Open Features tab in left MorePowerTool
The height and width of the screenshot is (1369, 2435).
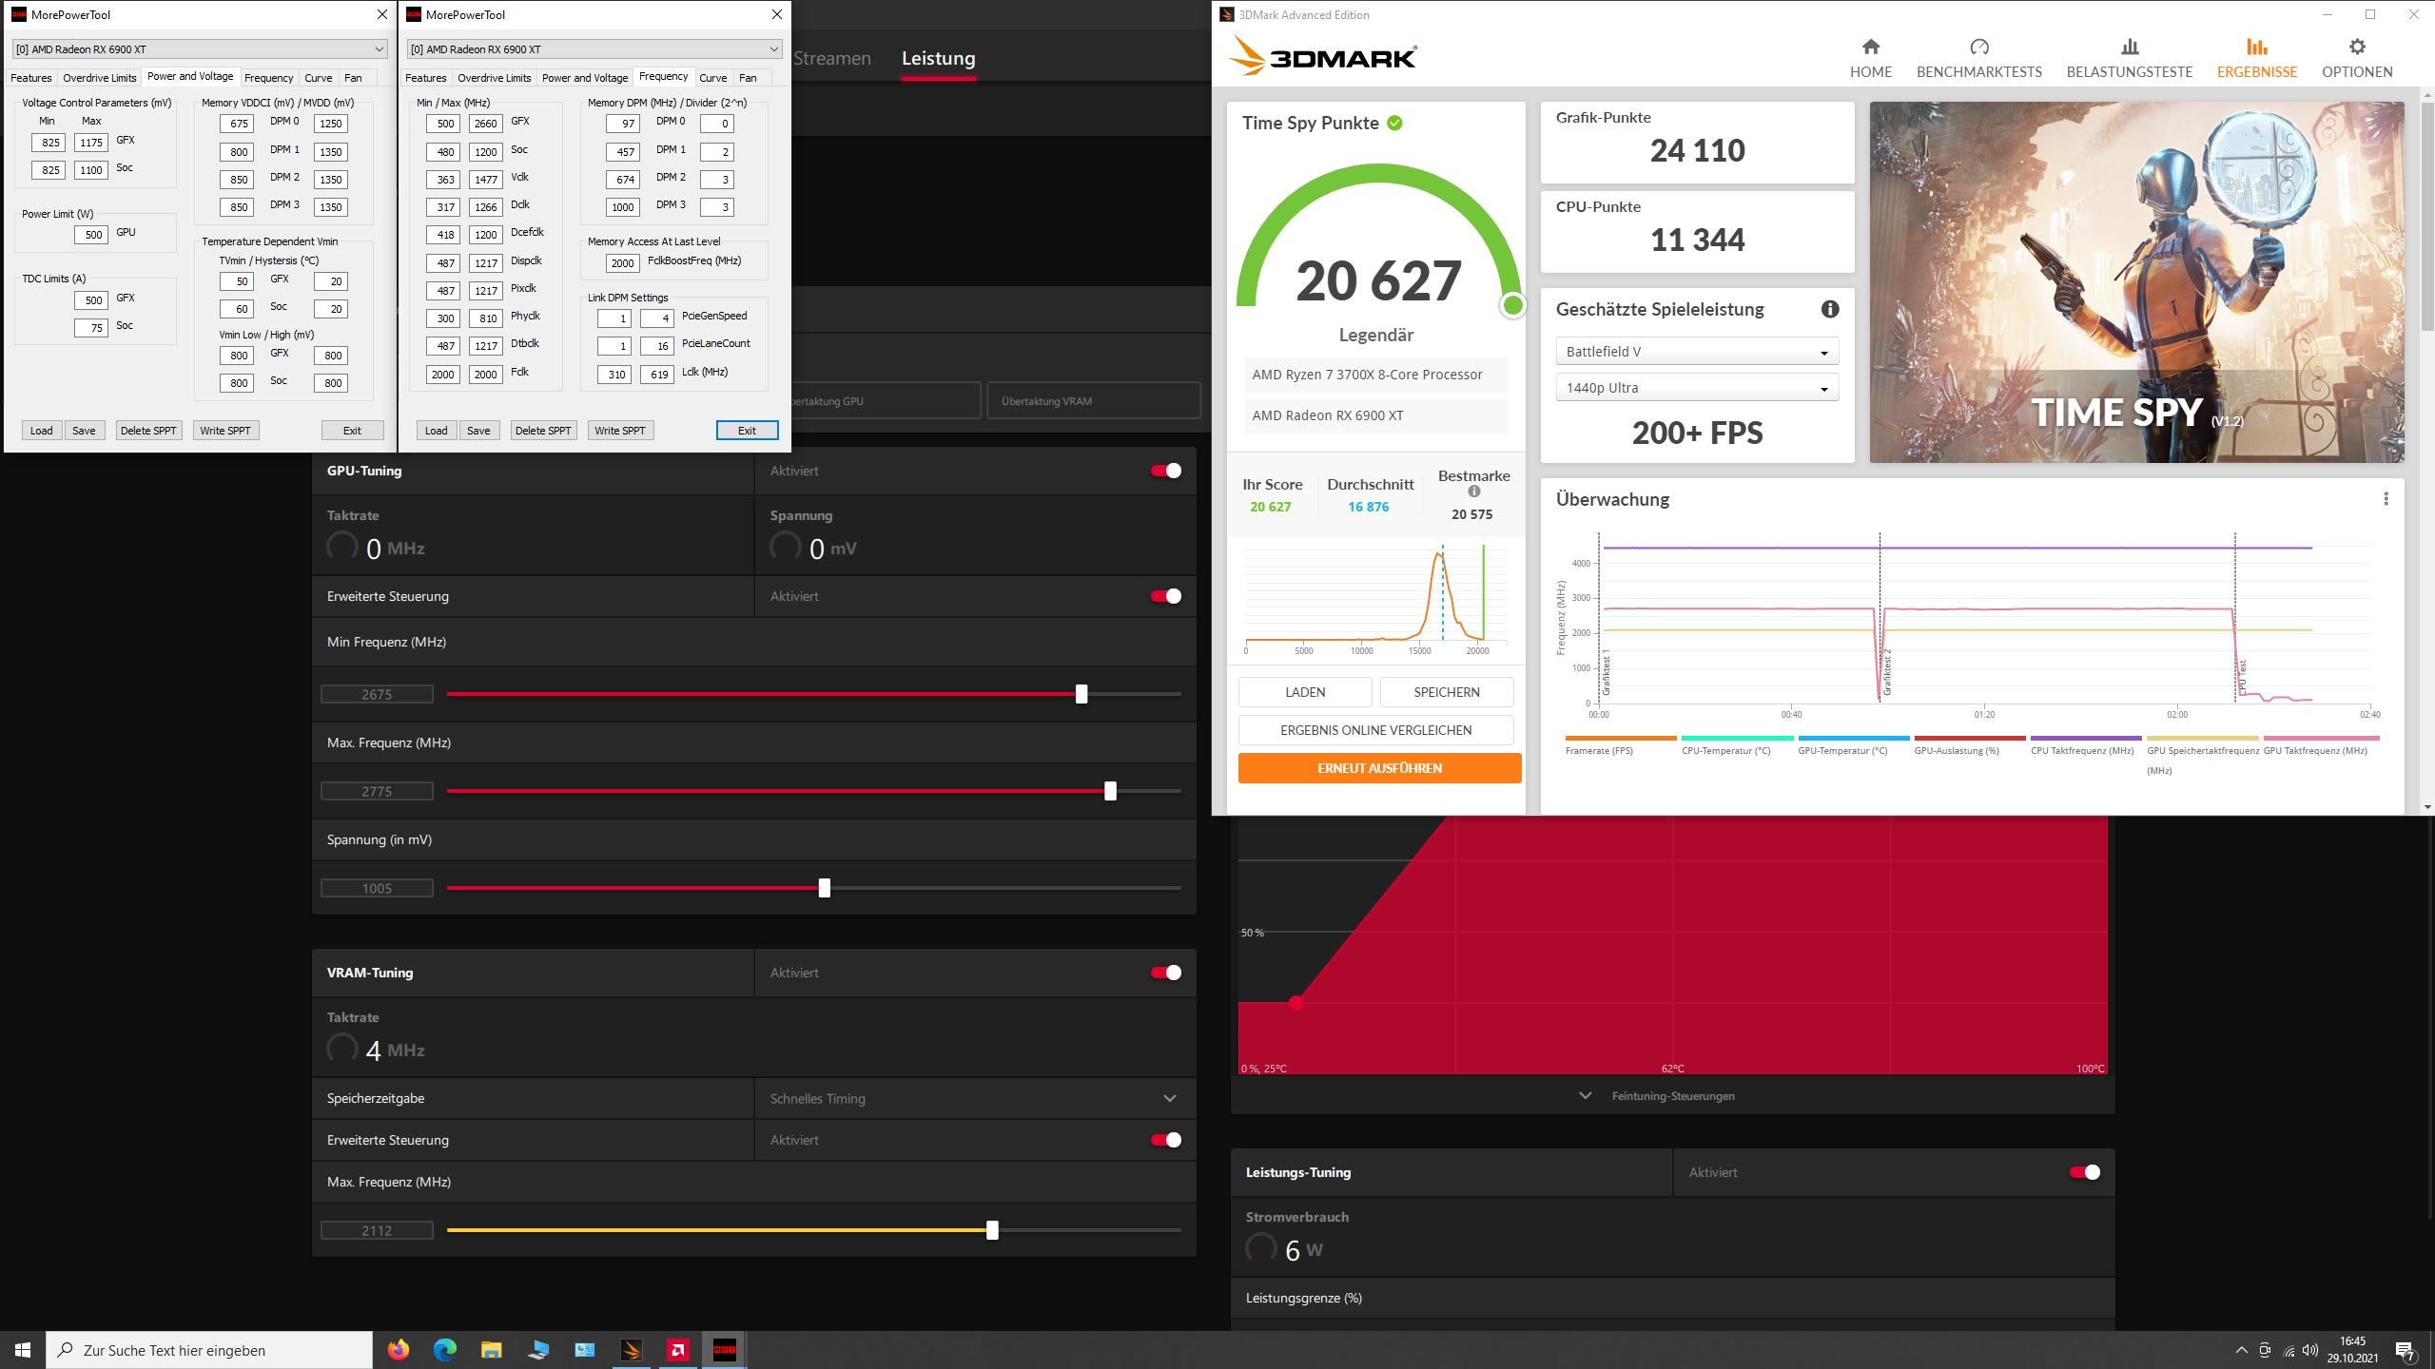pyautogui.click(x=31, y=78)
